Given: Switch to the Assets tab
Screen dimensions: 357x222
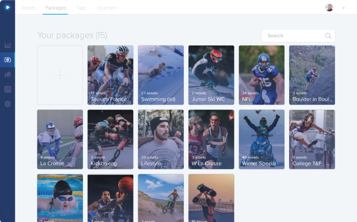Looking at the screenshot, I should tap(28, 8).
